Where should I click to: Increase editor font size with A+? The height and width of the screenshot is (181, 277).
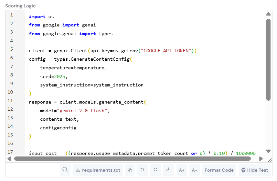pyautogui.click(x=181, y=170)
